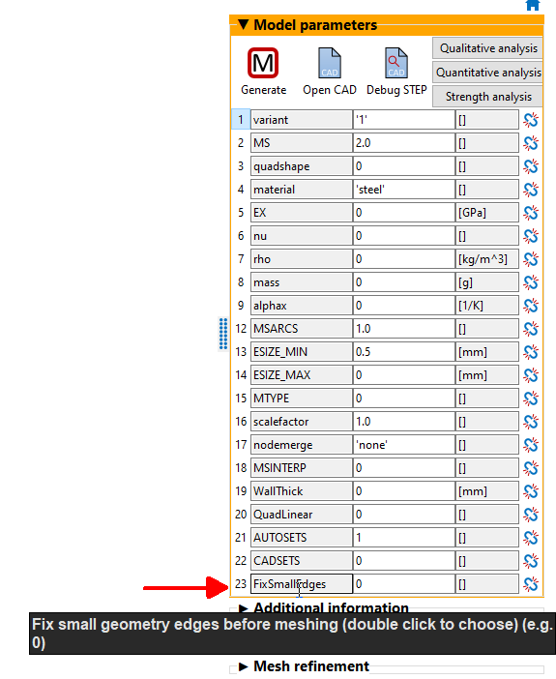Go to home via blue house icon
556x679 pixels.
(x=533, y=5)
